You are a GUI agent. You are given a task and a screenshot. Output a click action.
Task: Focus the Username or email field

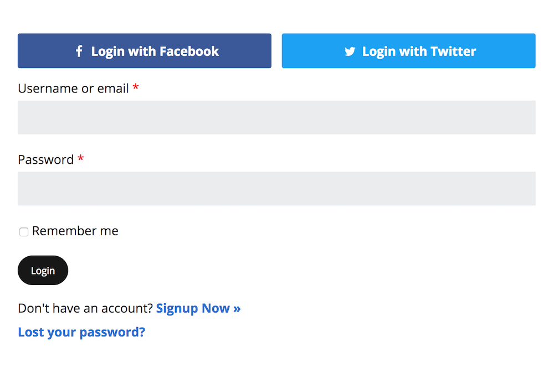coord(276,117)
